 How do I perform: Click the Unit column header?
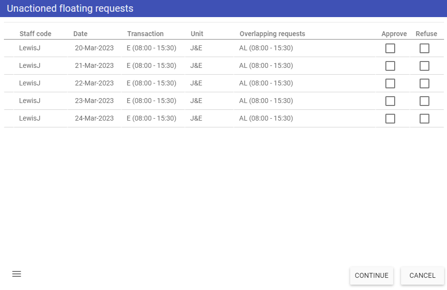(x=197, y=34)
